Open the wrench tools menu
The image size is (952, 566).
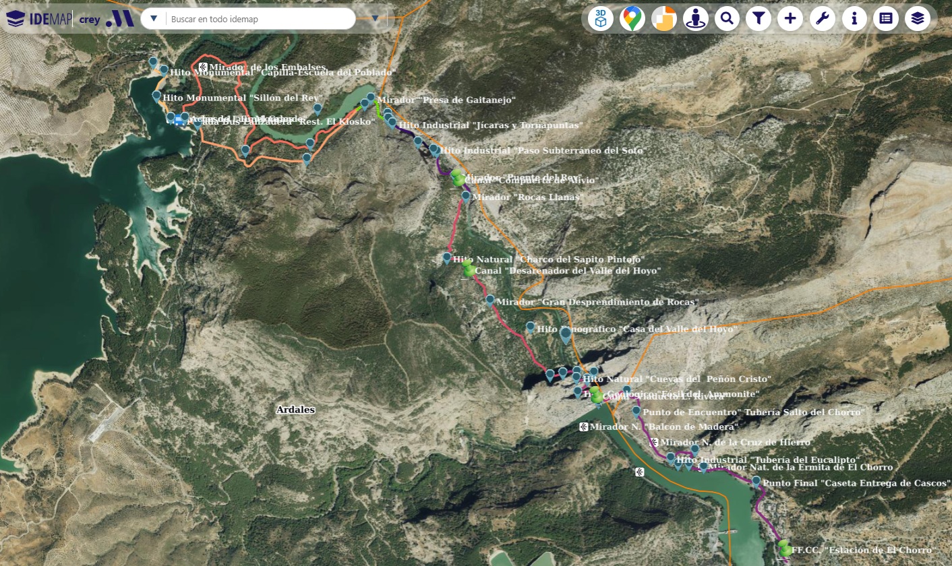pyautogui.click(x=821, y=18)
